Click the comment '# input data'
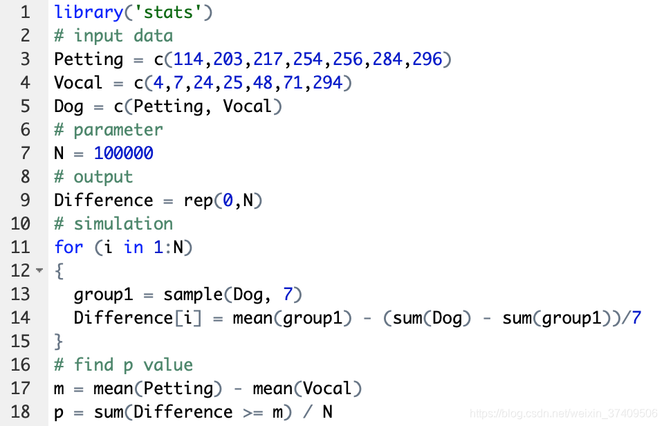 click(x=113, y=36)
